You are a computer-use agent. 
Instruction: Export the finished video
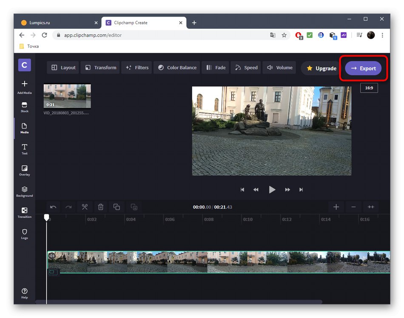pyautogui.click(x=364, y=68)
